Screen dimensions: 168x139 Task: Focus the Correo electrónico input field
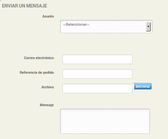click(x=97, y=59)
